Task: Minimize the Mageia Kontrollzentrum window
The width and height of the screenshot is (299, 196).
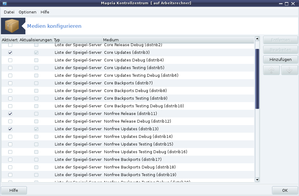Action: click(x=281, y=4)
